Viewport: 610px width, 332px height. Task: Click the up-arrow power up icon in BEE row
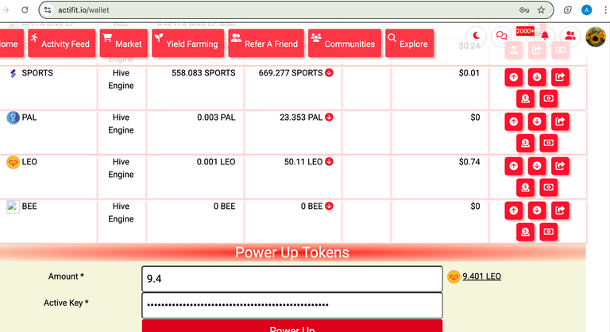[514, 210]
